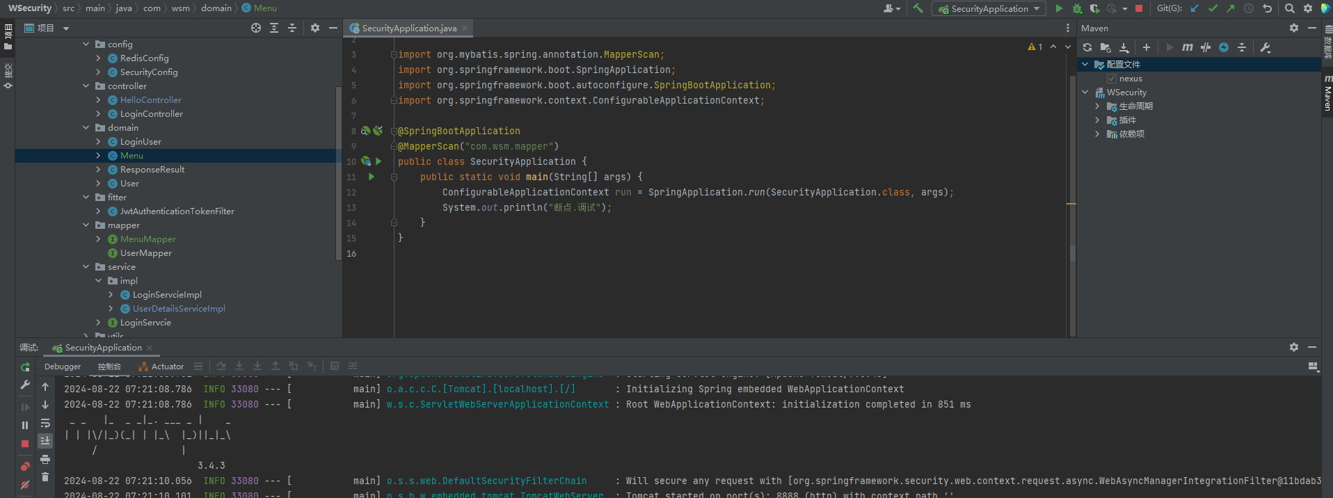The height and width of the screenshot is (498, 1333).
Task: Open UserMapper in the project tree
Action: pyautogui.click(x=145, y=253)
